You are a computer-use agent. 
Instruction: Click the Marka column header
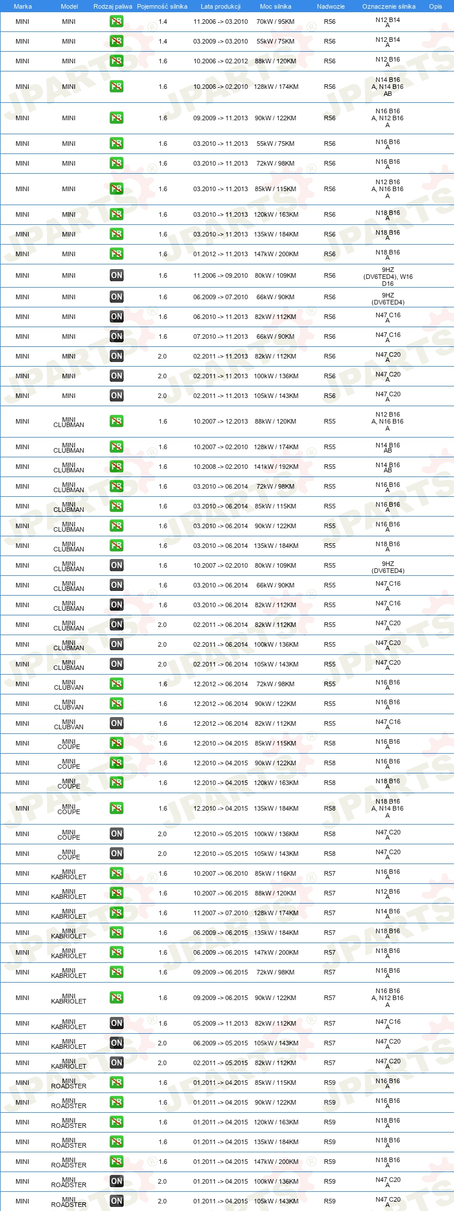tap(23, 6)
